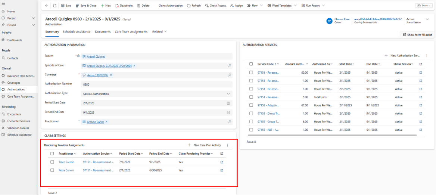The height and width of the screenshot is (195, 436).
Task: Open Validation Failures in sidebar
Action: (x=18, y=128)
